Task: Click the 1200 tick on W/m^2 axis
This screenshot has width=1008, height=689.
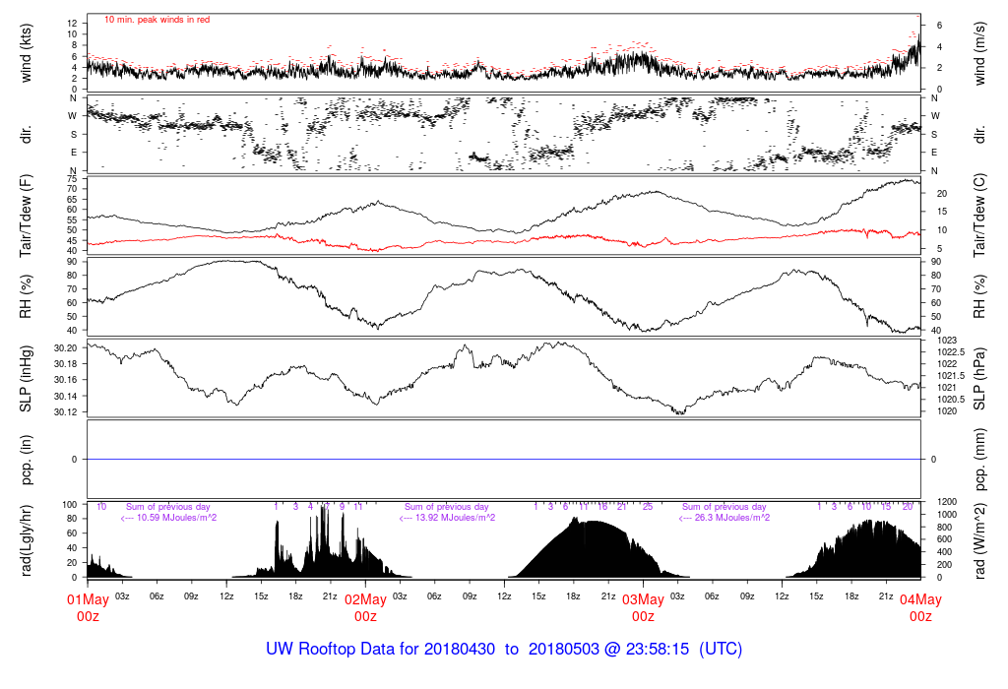Action: click(x=947, y=501)
